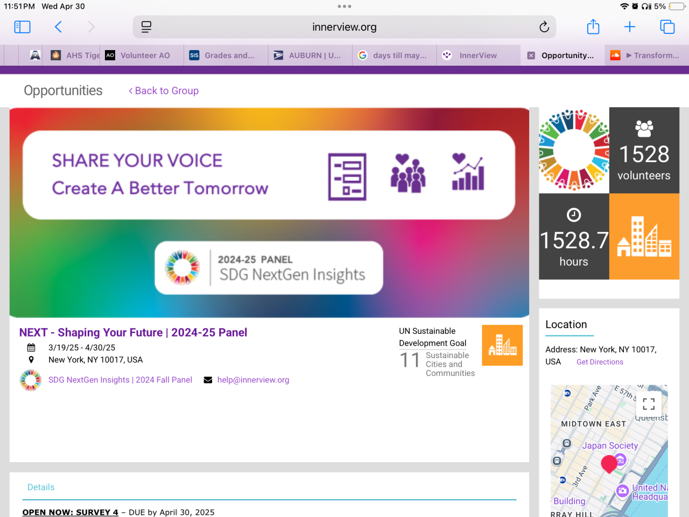Switch to the Grades and... tab
The width and height of the screenshot is (689, 517).
coord(226,55)
